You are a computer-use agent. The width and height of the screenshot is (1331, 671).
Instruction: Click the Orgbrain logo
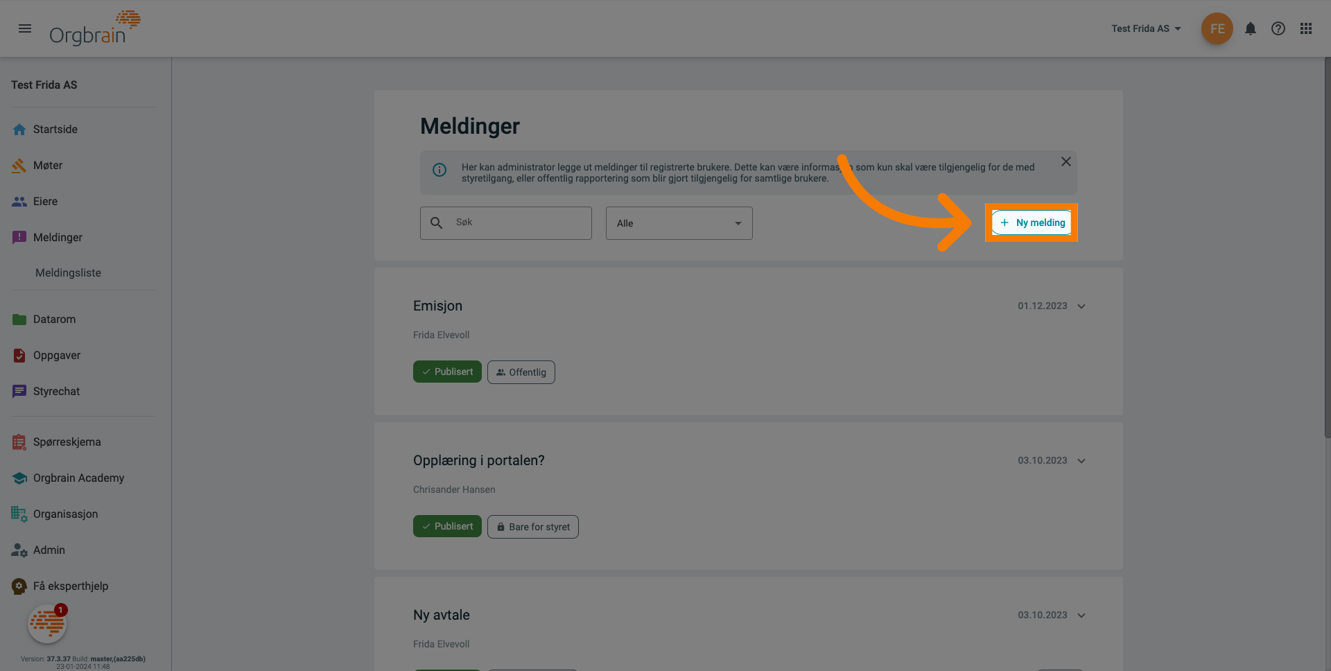[94, 28]
